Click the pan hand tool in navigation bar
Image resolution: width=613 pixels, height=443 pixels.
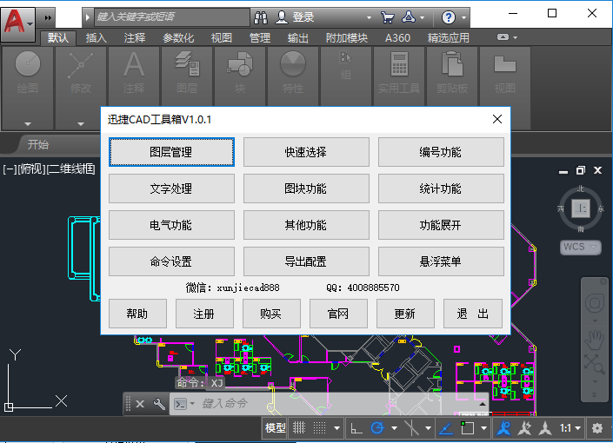click(x=594, y=339)
